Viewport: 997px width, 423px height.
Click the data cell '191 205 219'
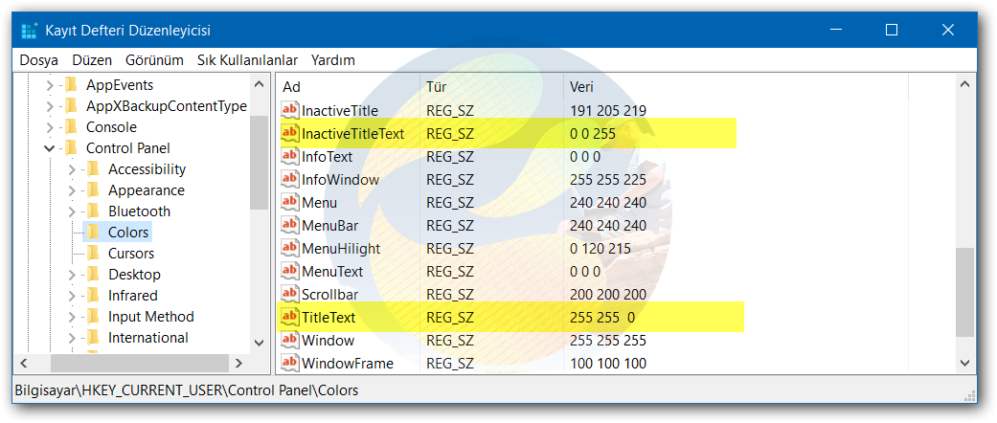point(608,110)
